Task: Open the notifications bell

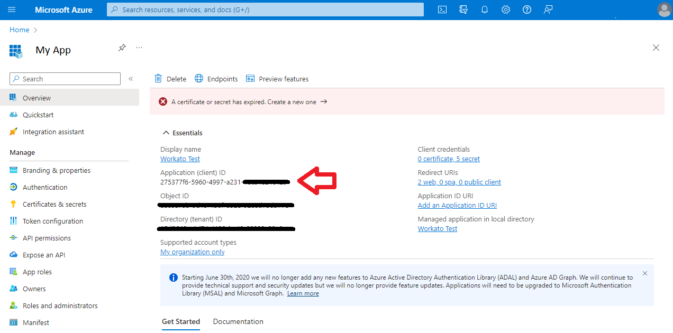Action: point(485,10)
